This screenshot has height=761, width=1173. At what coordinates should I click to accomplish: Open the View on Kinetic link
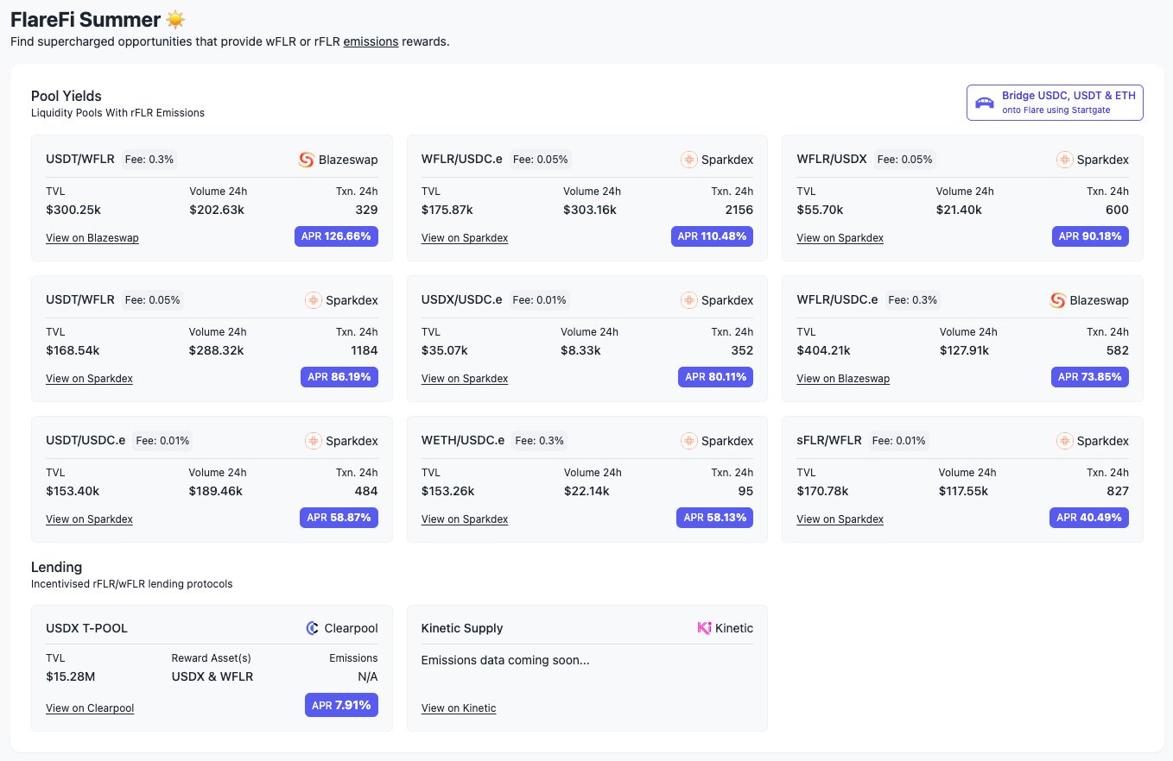tap(459, 708)
